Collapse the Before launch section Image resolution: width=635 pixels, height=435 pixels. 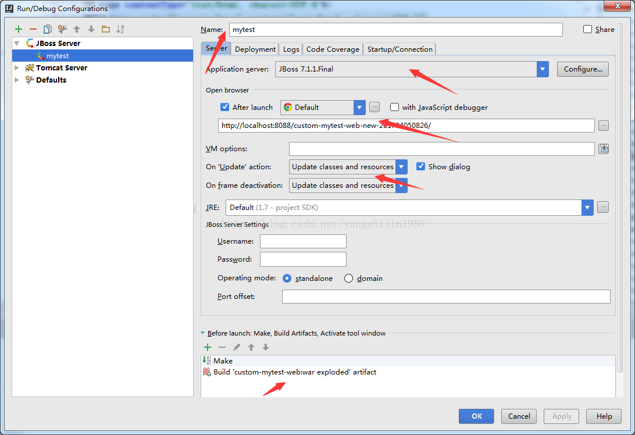[x=202, y=333]
